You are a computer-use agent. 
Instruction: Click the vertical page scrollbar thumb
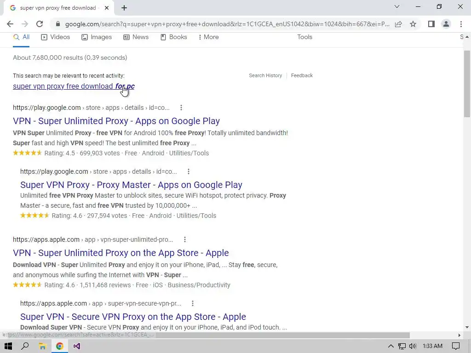[467, 84]
